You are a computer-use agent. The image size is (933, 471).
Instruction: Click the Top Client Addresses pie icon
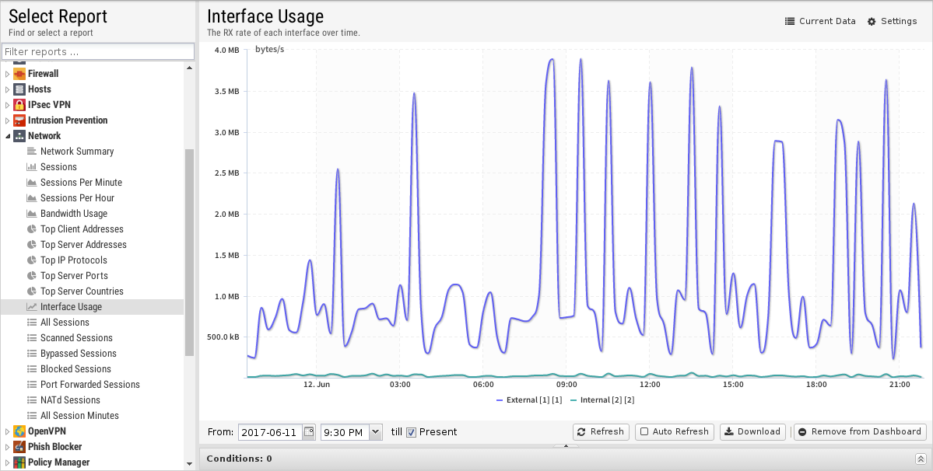coord(32,229)
